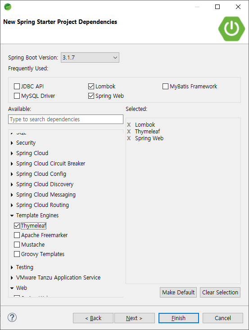The width and height of the screenshot is (249, 330).
Task: Click the Spring Cloud Routing label
Action: 42,205
